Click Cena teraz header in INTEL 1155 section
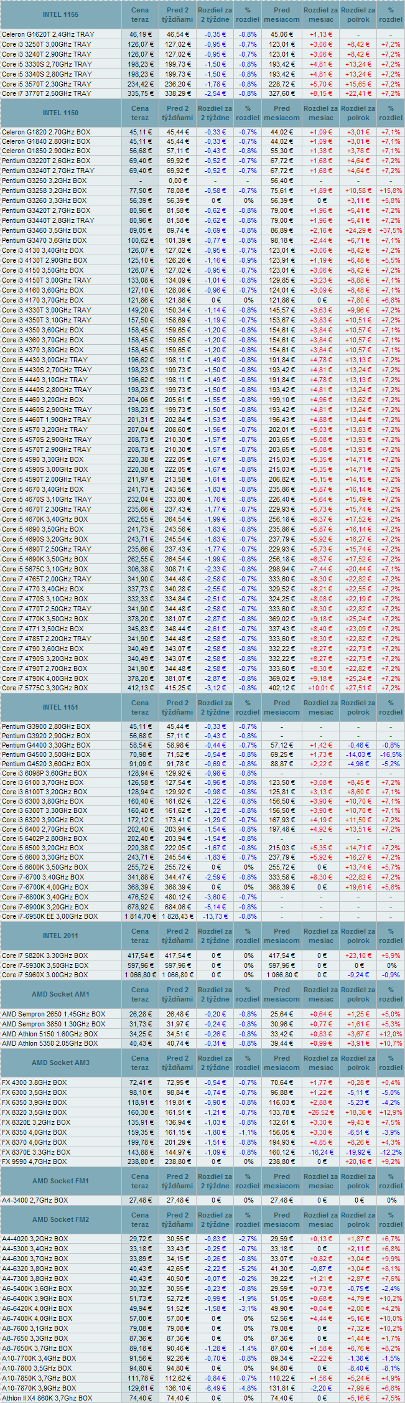Screen dimensions: 405x1403 pyautogui.click(x=140, y=14)
